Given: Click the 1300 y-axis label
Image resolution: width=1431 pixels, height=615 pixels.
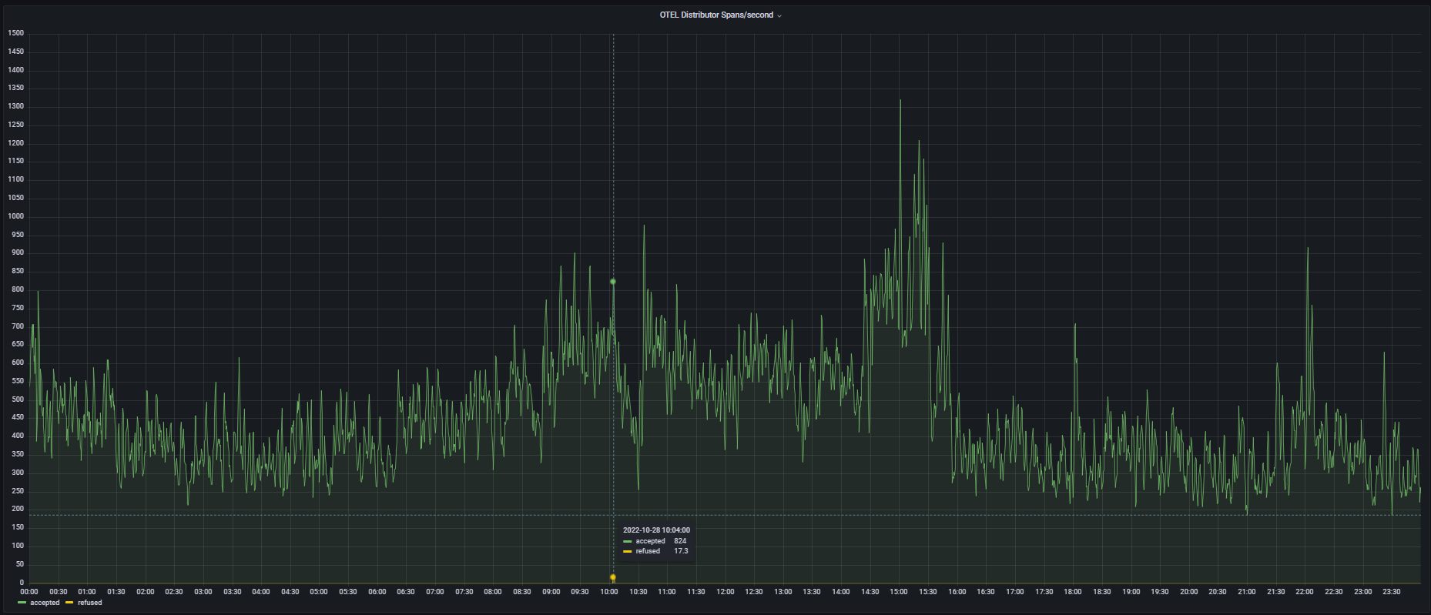Looking at the screenshot, I should point(16,106).
